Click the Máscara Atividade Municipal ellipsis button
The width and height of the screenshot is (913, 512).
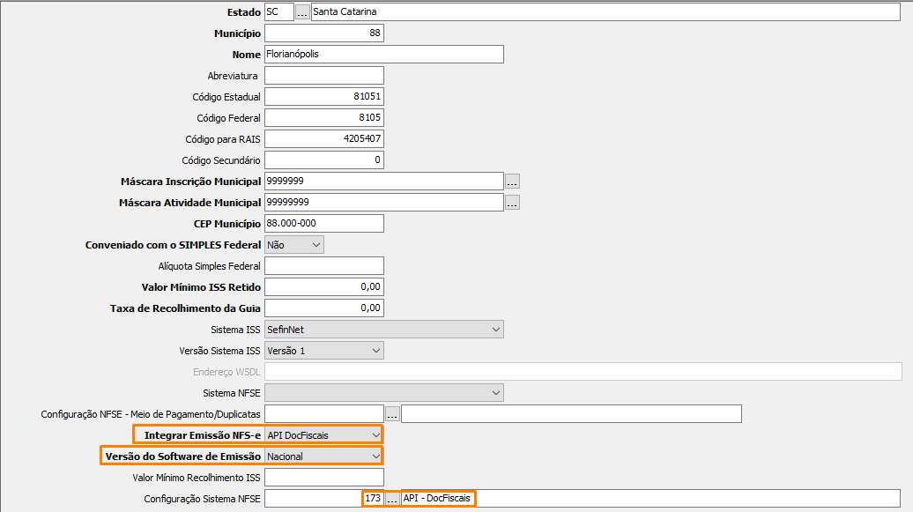click(x=512, y=203)
